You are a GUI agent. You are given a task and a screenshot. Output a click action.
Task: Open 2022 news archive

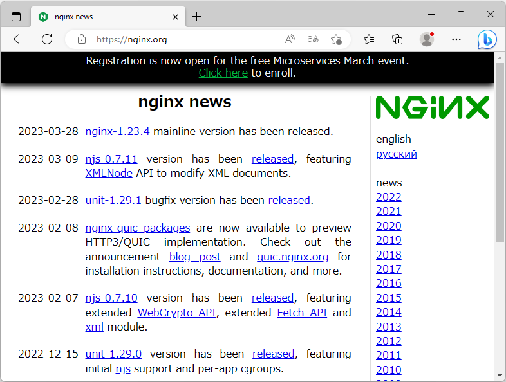[389, 197]
